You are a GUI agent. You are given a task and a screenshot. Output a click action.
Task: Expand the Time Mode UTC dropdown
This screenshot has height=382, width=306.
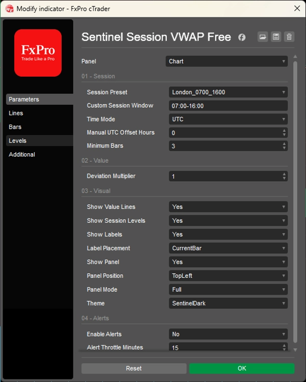tap(228, 120)
